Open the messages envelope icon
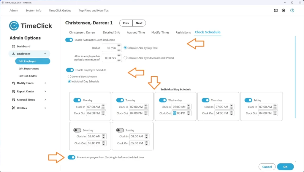The image size is (304, 172). point(275,10)
